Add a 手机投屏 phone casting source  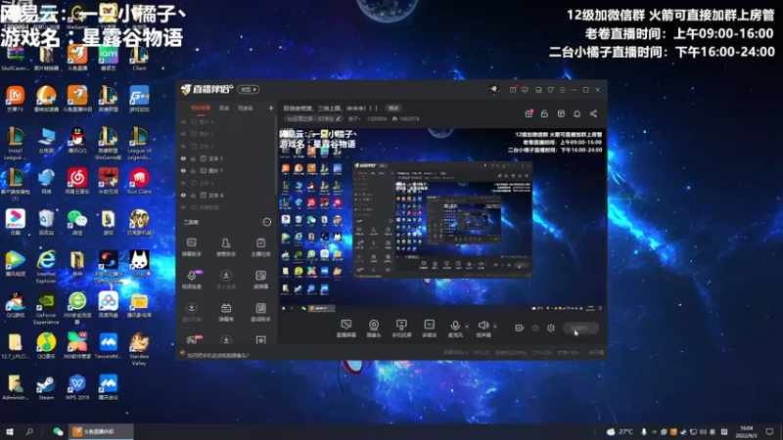click(401, 329)
